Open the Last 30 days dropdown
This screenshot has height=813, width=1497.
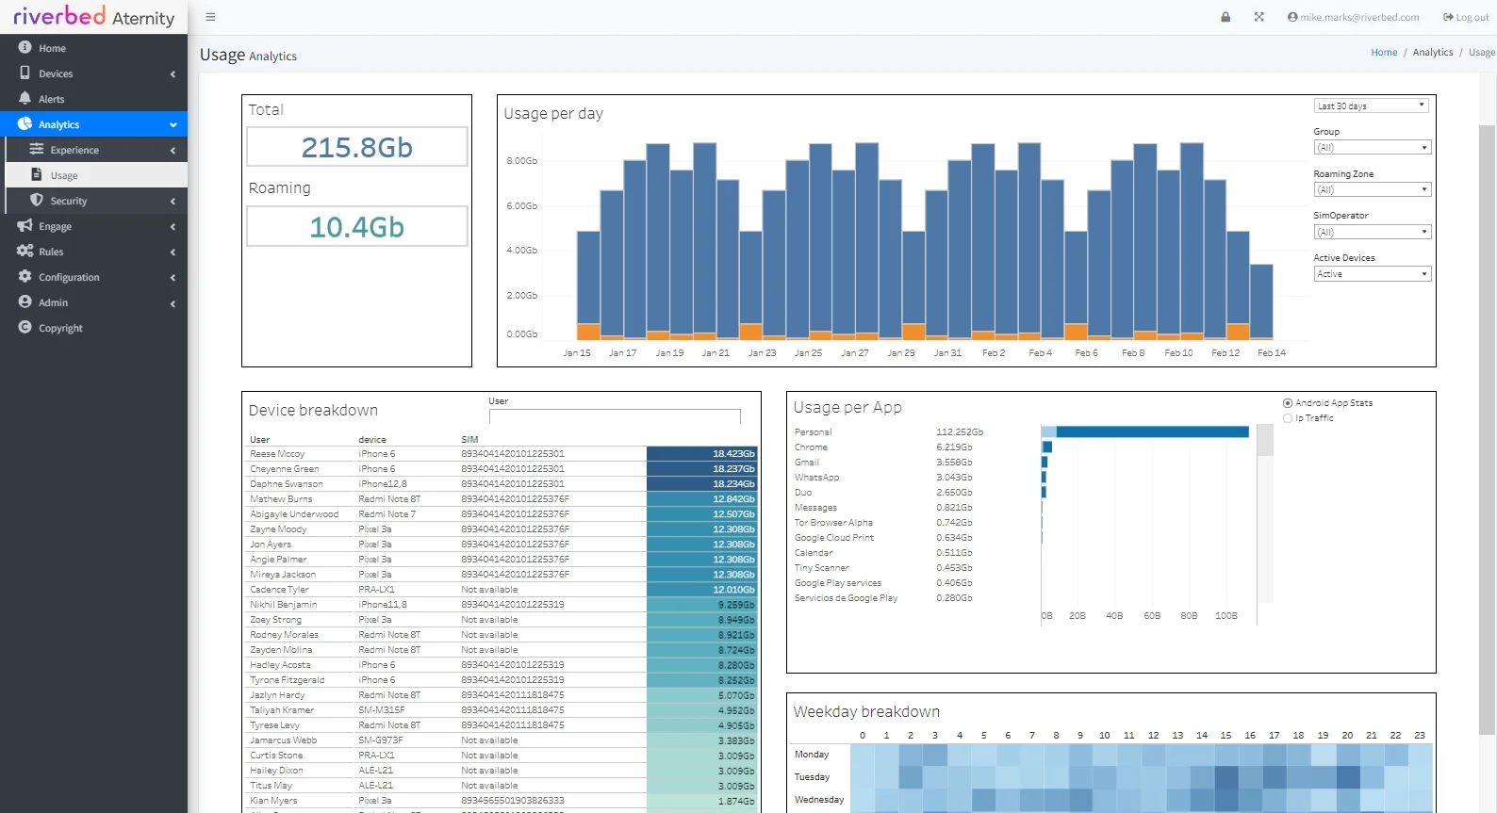click(x=1371, y=106)
